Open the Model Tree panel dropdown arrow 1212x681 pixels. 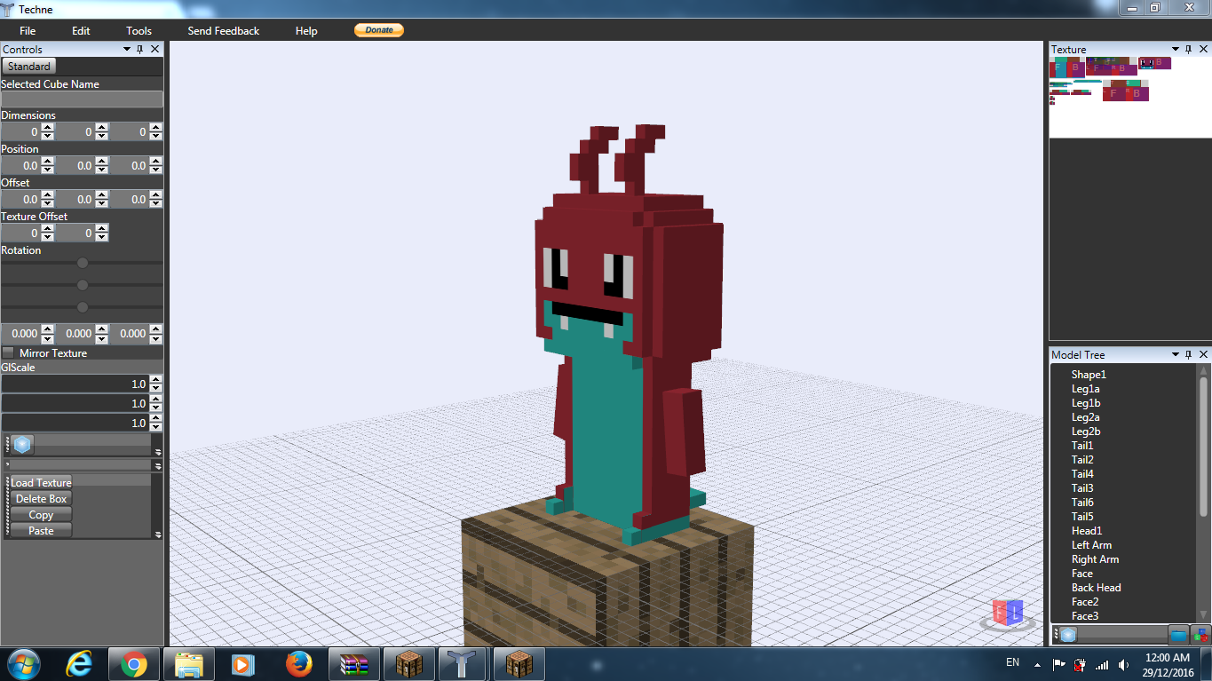(x=1176, y=354)
